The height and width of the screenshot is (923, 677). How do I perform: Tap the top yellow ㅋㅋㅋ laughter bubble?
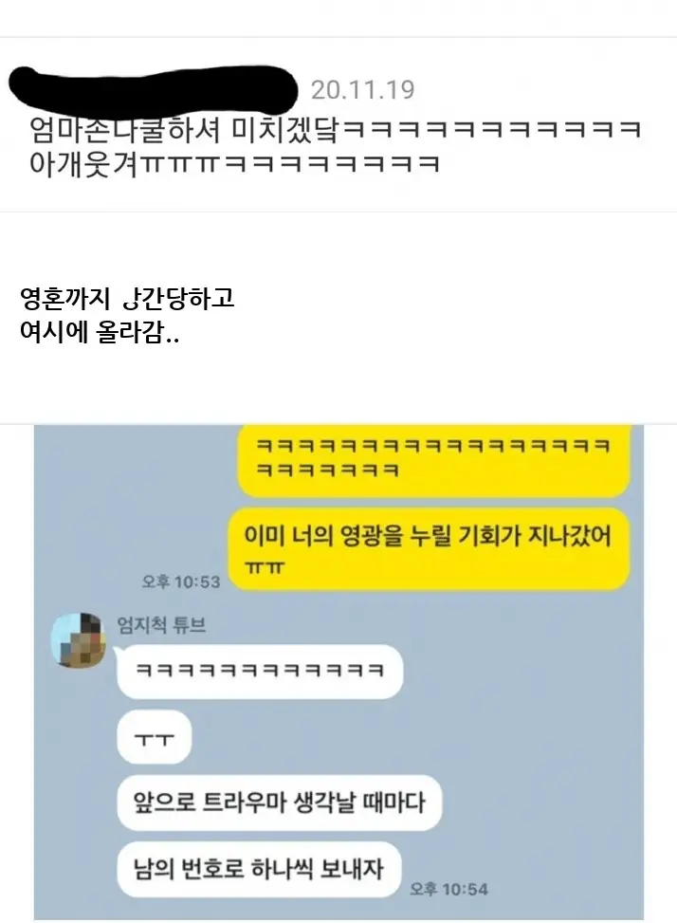point(433,459)
